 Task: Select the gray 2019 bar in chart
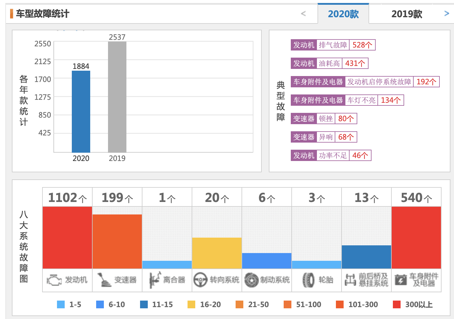(x=117, y=97)
